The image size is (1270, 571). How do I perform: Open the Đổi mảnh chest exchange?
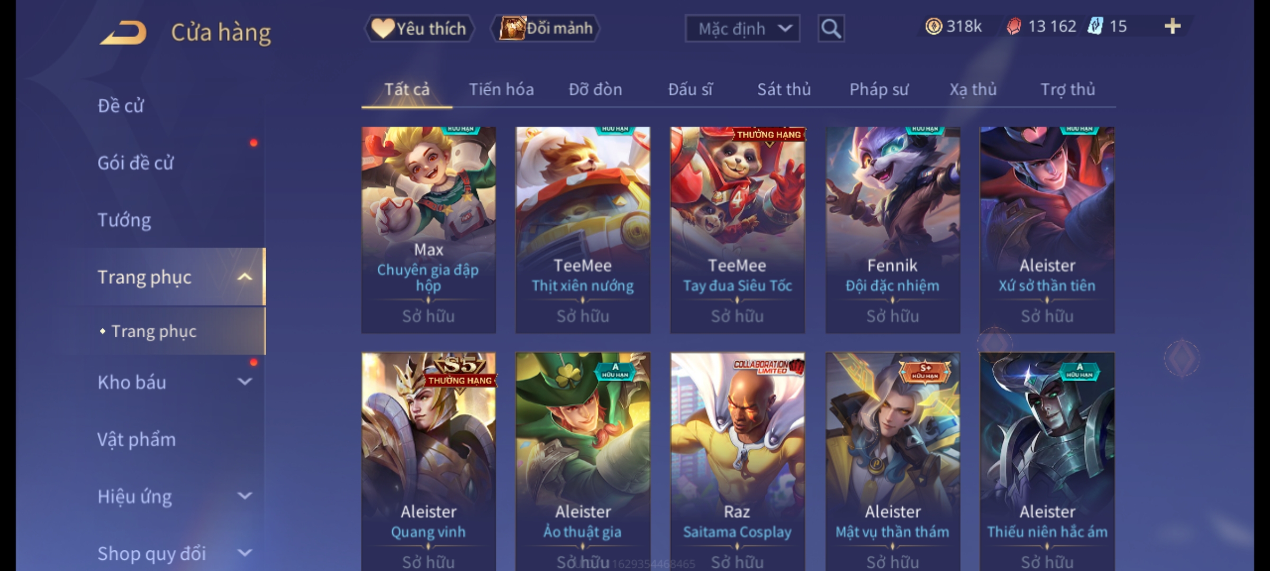546,28
